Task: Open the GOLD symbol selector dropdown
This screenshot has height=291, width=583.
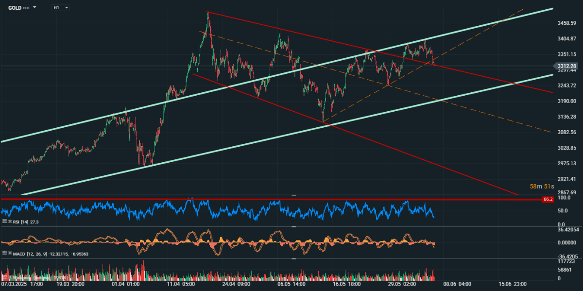Action: [34, 8]
